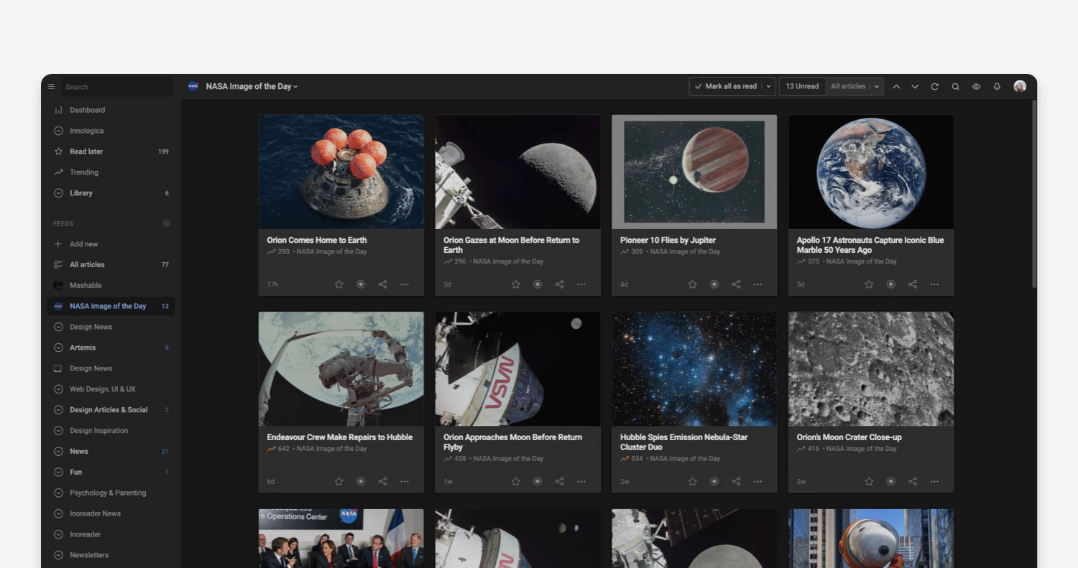This screenshot has width=1078, height=568.
Task: Open the notifications bell icon
Action: (x=997, y=87)
